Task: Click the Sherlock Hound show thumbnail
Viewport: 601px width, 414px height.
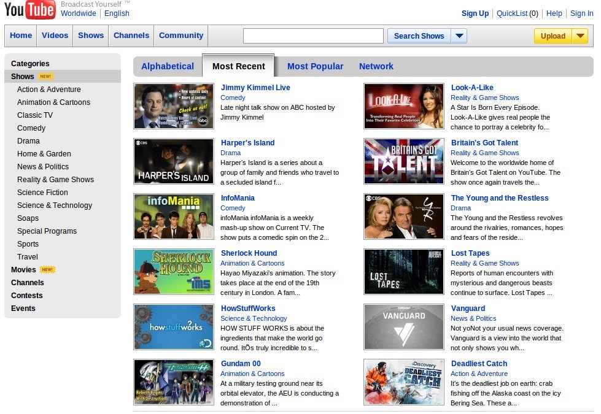Action: tap(174, 272)
